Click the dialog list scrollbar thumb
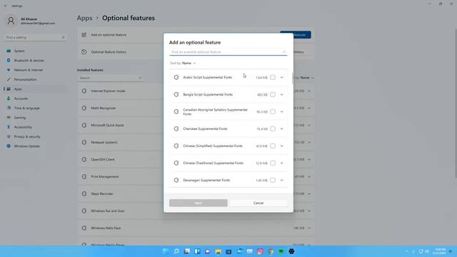The height and width of the screenshot is (257, 457). (x=292, y=79)
